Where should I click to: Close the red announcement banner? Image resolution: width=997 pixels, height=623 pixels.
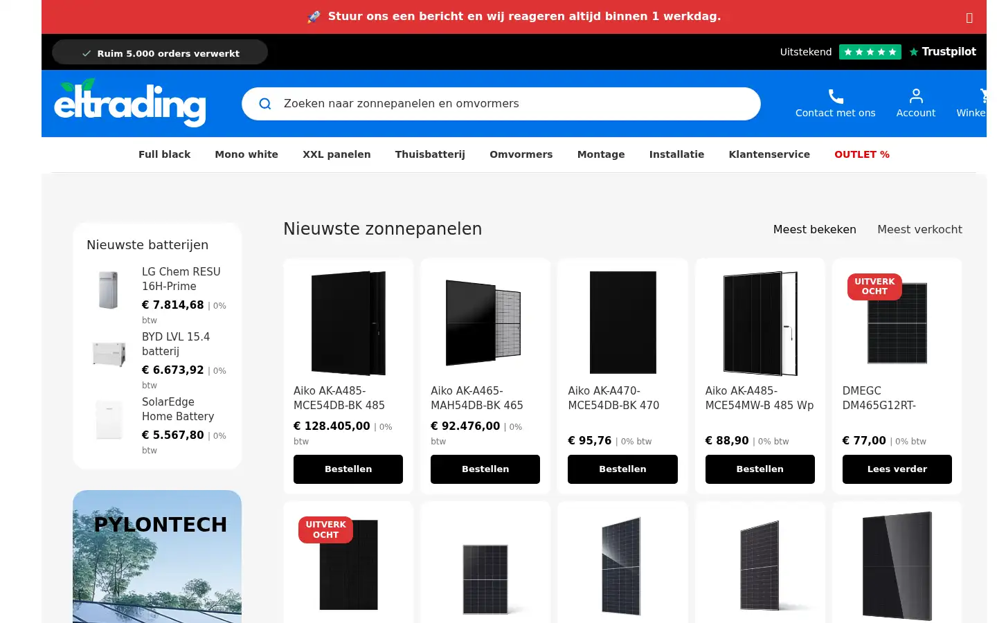[x=969, y=17]
